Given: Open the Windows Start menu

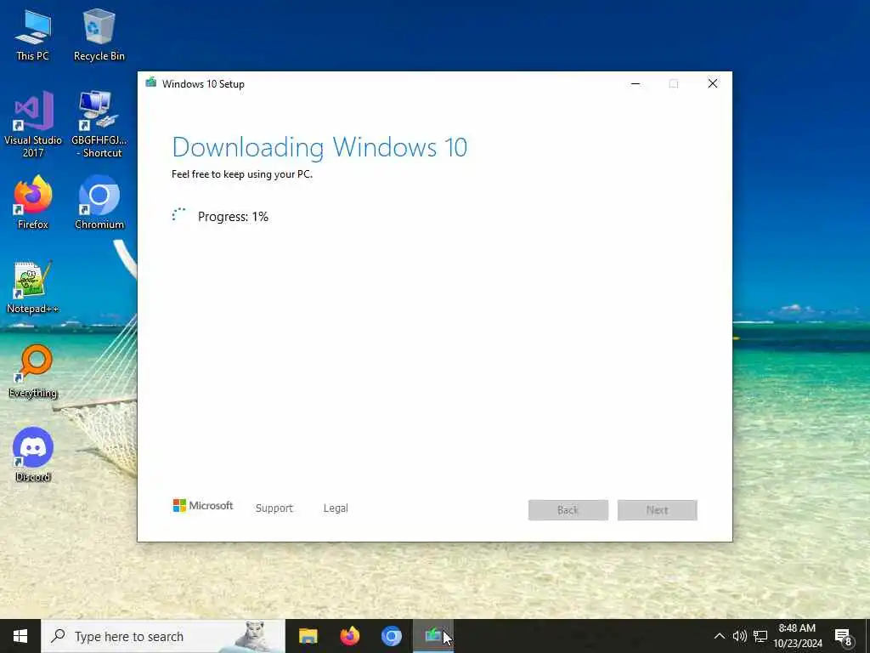Looking at the screenshot, I should 20,636.
